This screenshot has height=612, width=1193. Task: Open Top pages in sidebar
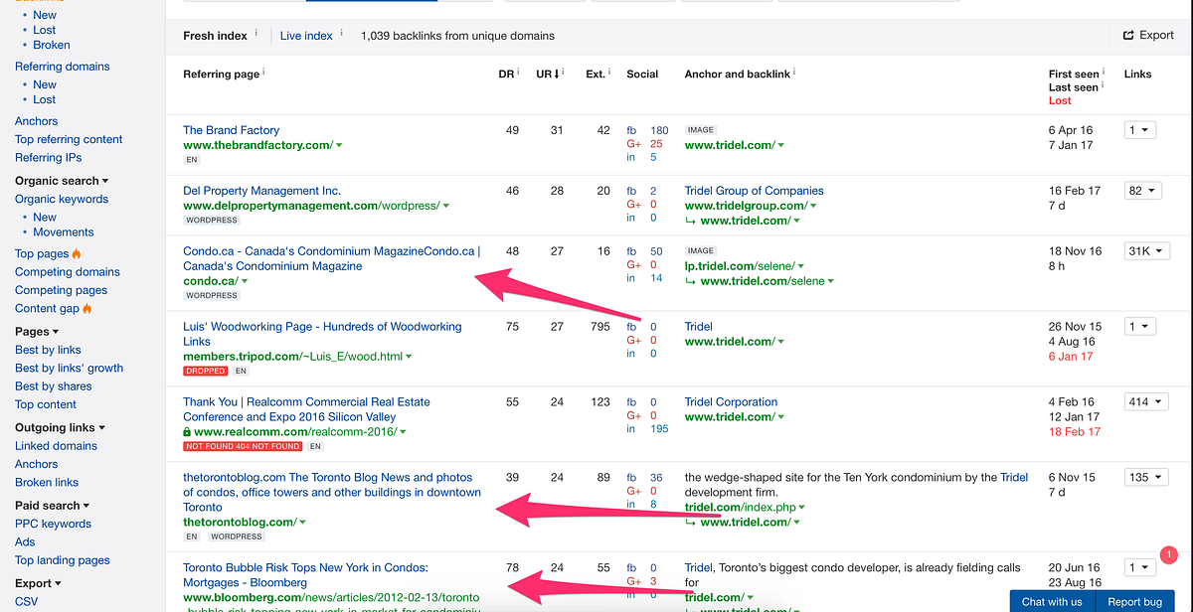coord(42,254)
